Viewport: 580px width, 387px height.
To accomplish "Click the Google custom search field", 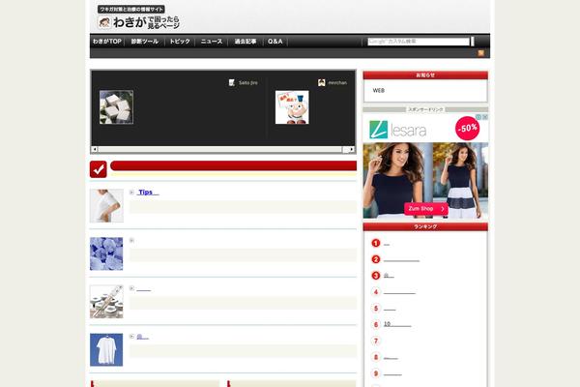I will 419,42.
